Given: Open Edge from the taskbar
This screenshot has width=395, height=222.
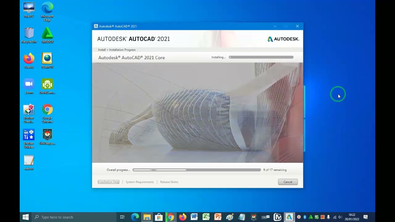Looking at the screenshot, I should (135, 217).
